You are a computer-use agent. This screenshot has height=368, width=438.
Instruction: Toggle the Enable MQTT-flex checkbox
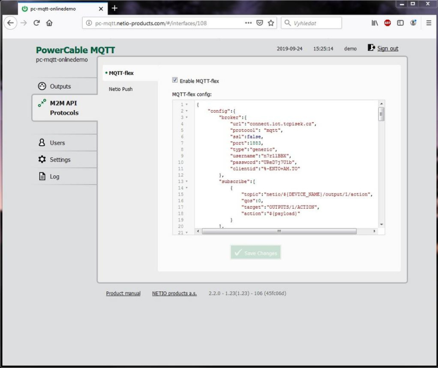(175, 80)
